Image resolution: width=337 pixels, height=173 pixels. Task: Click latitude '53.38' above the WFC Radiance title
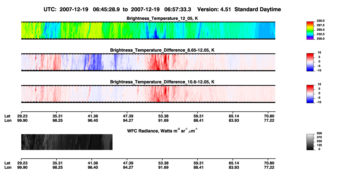(x=164, y=116)
